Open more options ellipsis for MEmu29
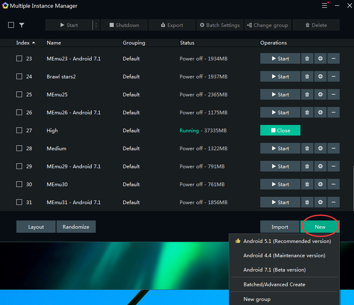 [333, 167]
